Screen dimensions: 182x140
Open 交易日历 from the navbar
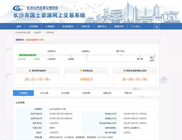point(85,26)
